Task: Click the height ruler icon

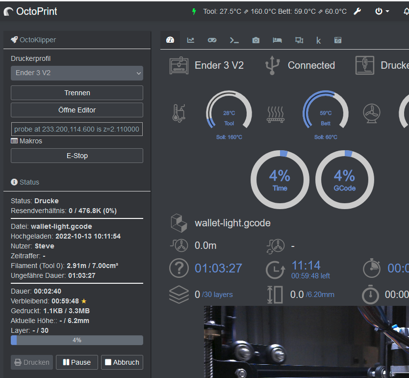Action: click(x=275, y=295)
